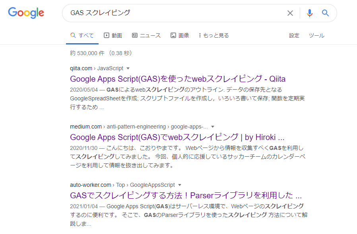Click the newspaper icon beside ニュース
Image resolution: width=357 pixels, height=234 pixels.
tap(134, 35)
